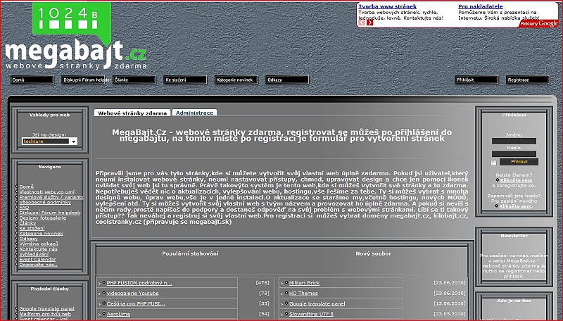
Task: Open Premiové služby / varianty link
Action: (51, 197)
